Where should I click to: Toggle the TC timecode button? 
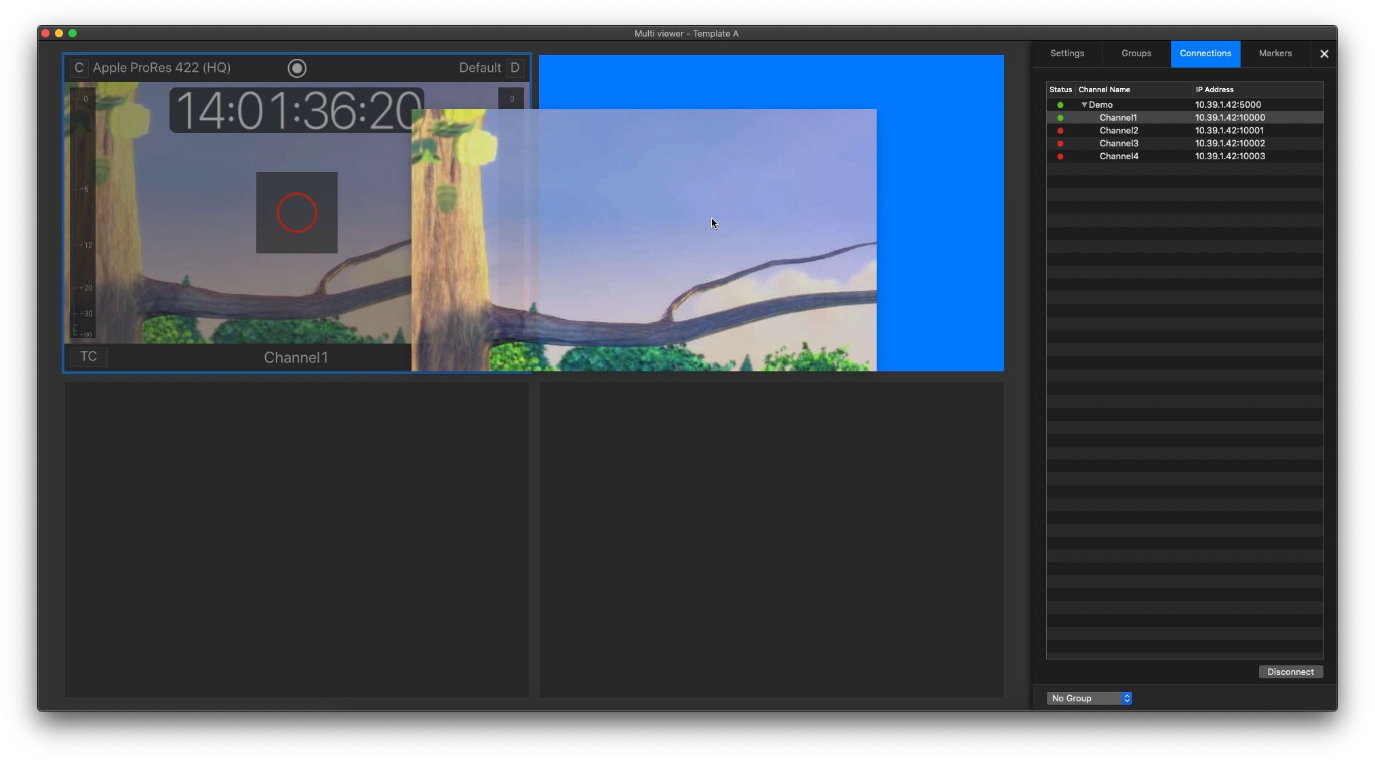(89, 356)
